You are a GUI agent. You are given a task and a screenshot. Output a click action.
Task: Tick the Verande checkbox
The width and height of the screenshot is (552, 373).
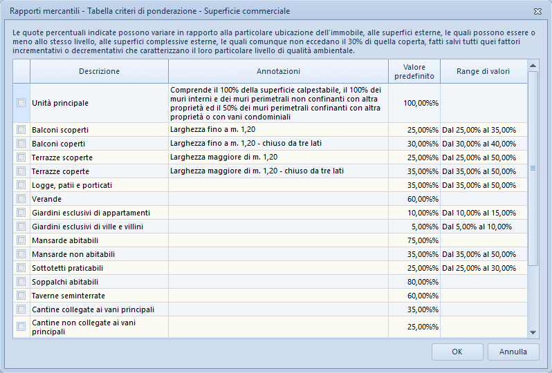[x=21, y=199]
